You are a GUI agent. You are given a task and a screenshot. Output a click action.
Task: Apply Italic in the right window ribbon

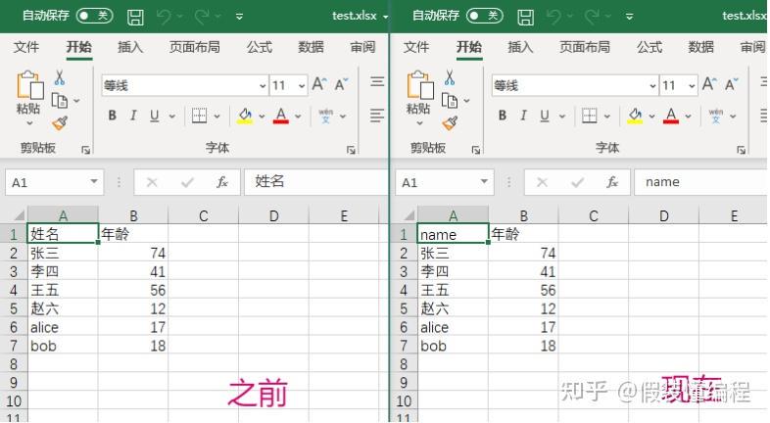[x=523, y=116]
